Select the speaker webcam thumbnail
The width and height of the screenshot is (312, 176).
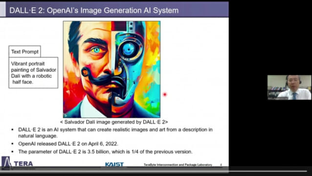[x=289, y=87]
